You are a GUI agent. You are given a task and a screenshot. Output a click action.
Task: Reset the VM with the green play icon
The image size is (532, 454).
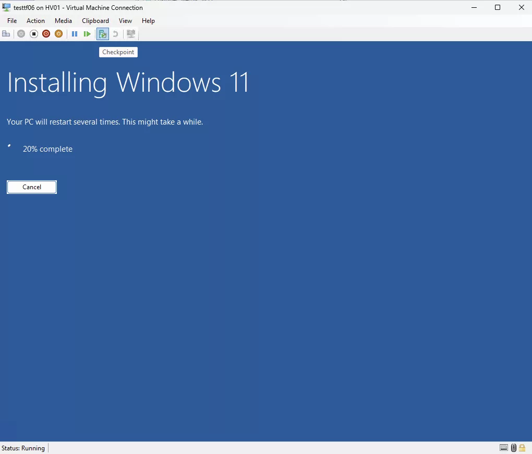point(87,34)
